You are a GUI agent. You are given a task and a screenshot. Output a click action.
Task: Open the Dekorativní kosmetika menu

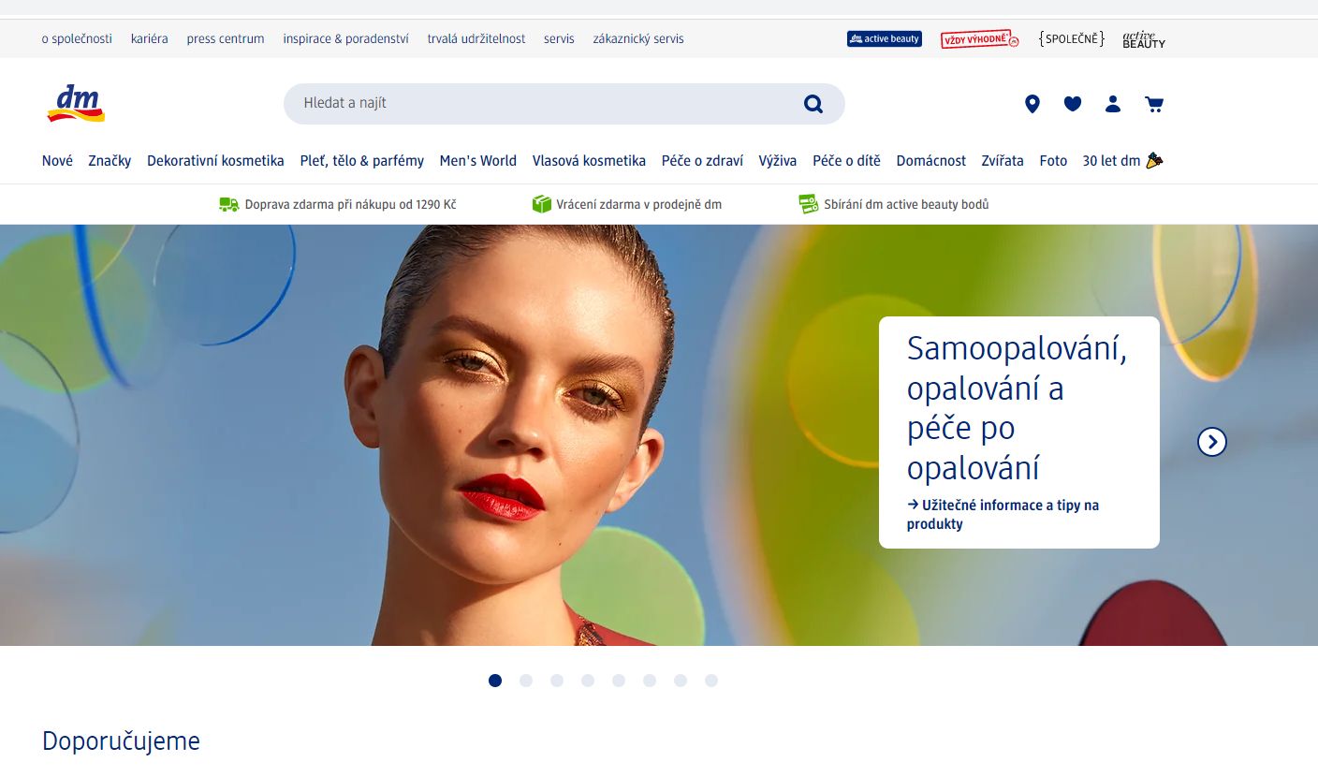click(215, 161)
